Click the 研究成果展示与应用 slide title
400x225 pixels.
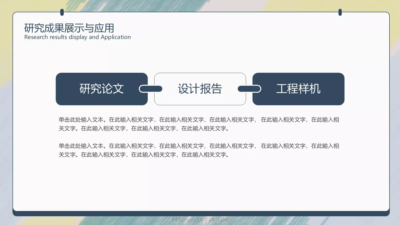point(69,28)
